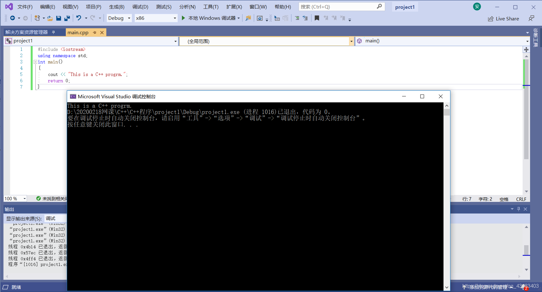Click the green Start Debugging play icon
Screen dimensions: 542x292
point(183,18)
